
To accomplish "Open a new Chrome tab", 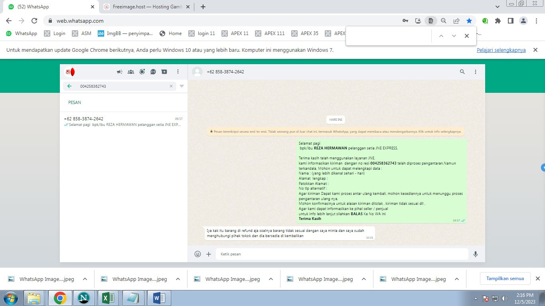I will (x=203, y=7).
